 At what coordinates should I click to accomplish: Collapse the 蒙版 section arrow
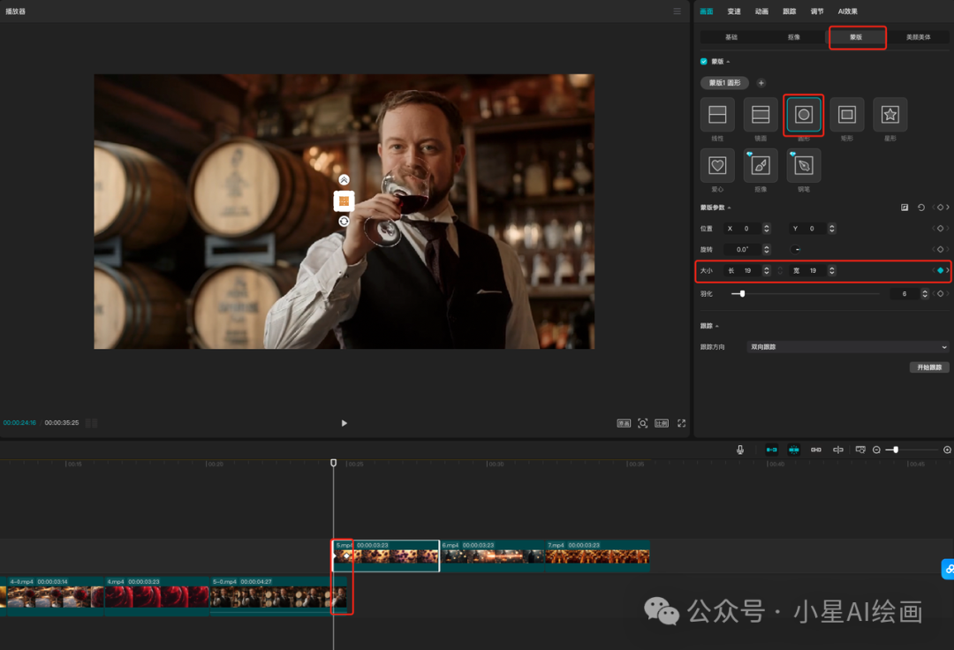point(728,62)
